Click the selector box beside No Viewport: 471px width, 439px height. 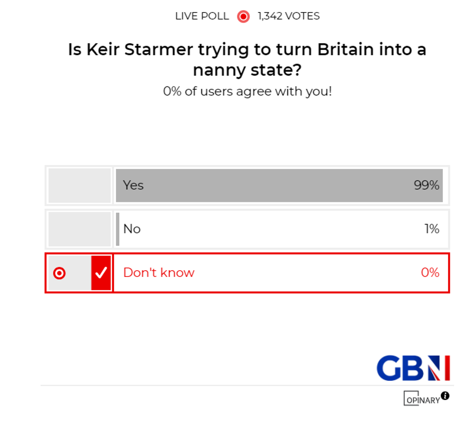79,229
